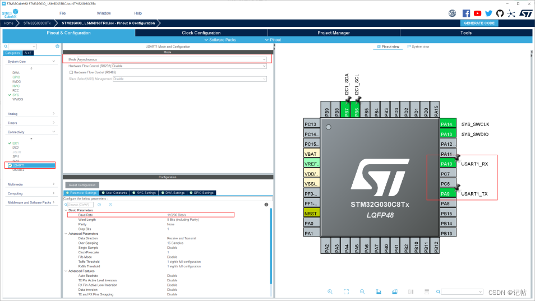Open the YouTube icon link
The image size is (535, 301).
pyautogui.click(x=477, y=13)
